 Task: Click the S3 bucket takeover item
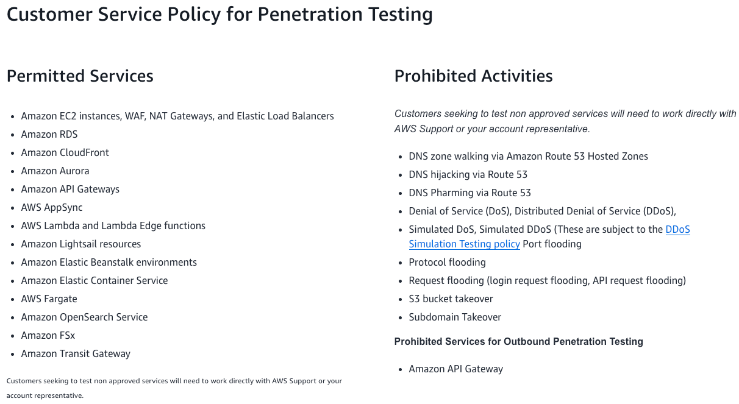[x=451, y=299]
